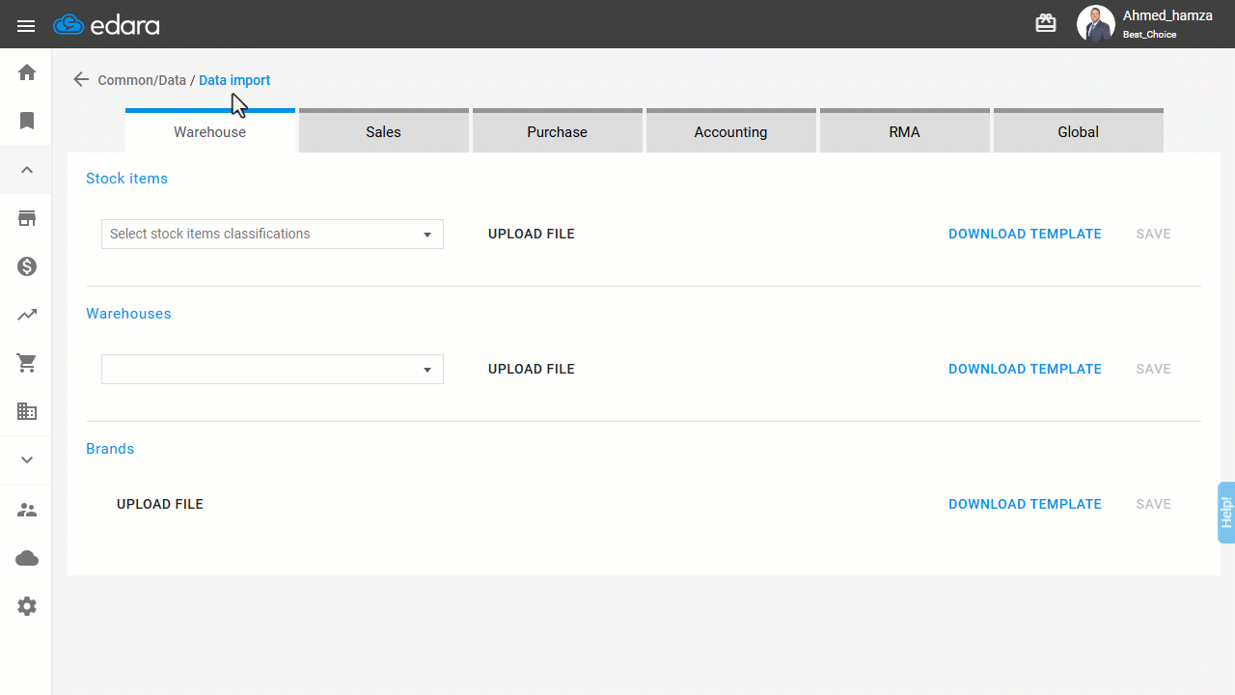Upload file for Brands
Image resolution: width=1235 pixels, height=695 pixels.
pos(160,504)
